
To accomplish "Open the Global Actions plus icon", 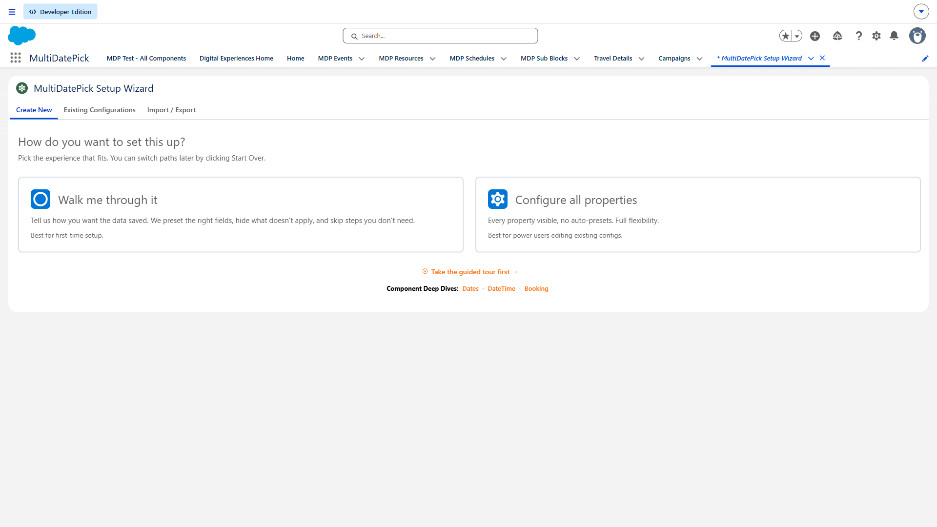I will 815,36.
